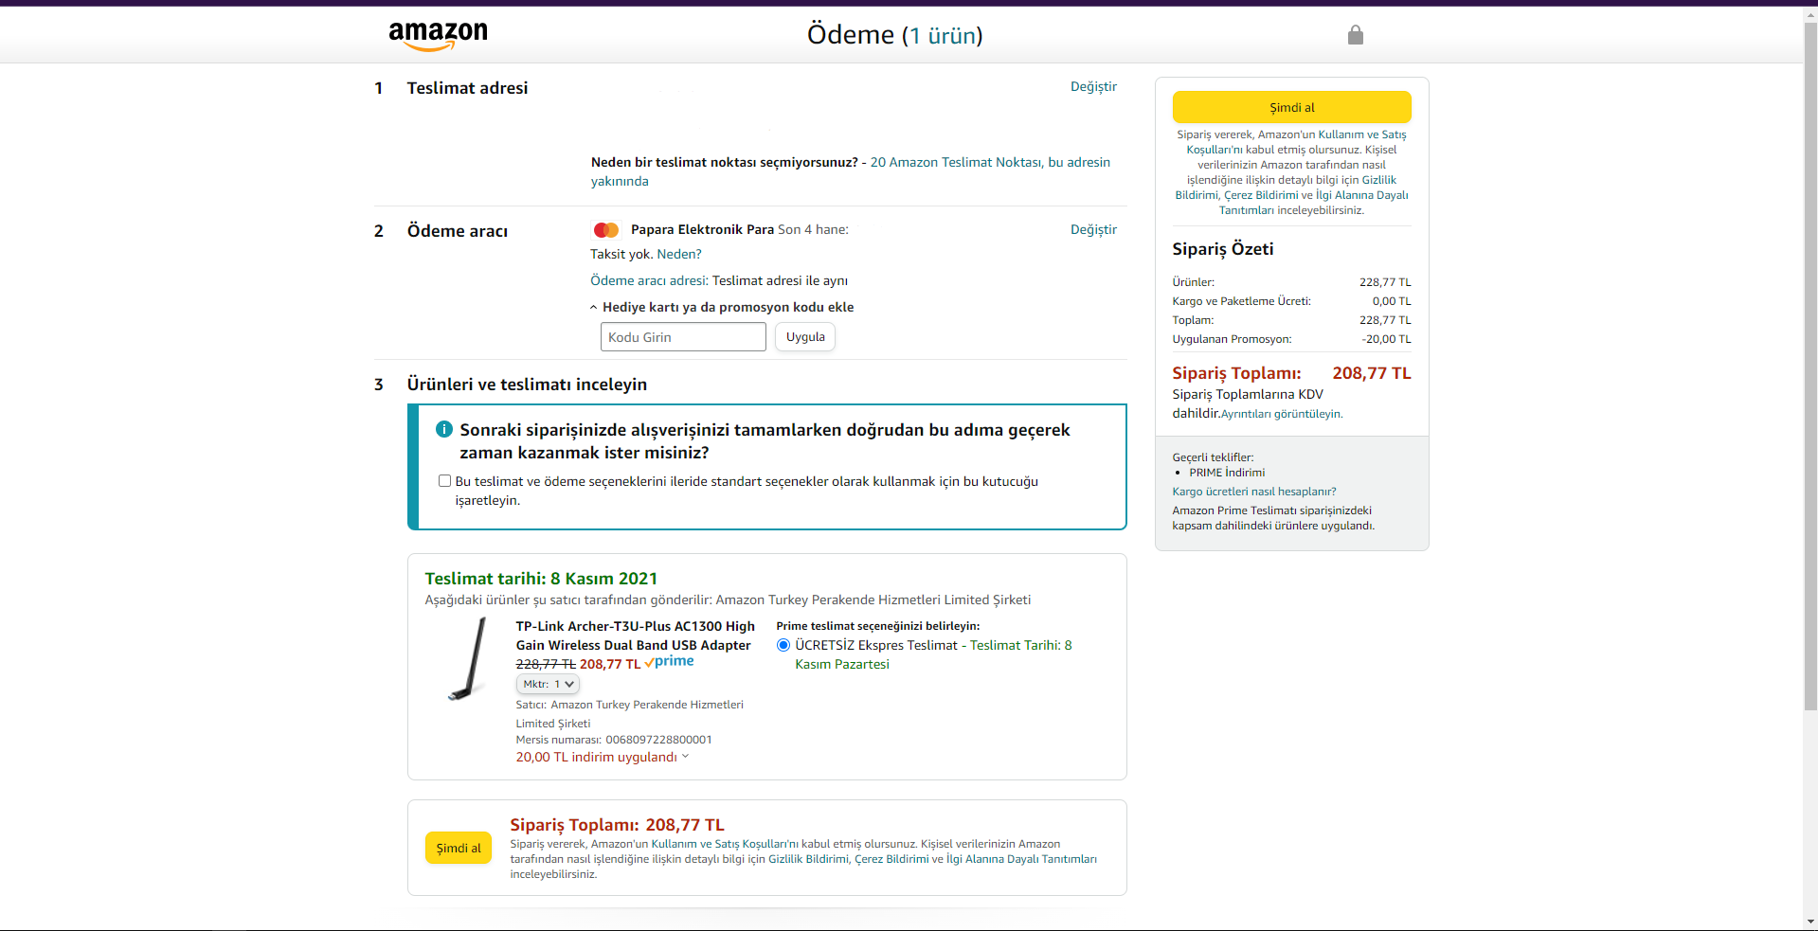Click the Mersis numarası text
The height and width of the screenshot is (931, 1818).
pos(614,740)
